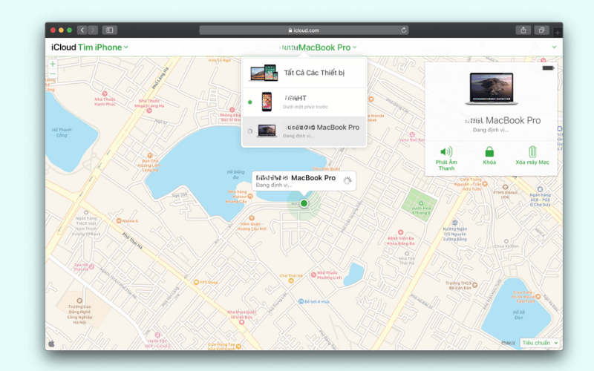Open the account chevron at top right
The image size is (594, 371).
pyautogui.click(x=554, y=47)
